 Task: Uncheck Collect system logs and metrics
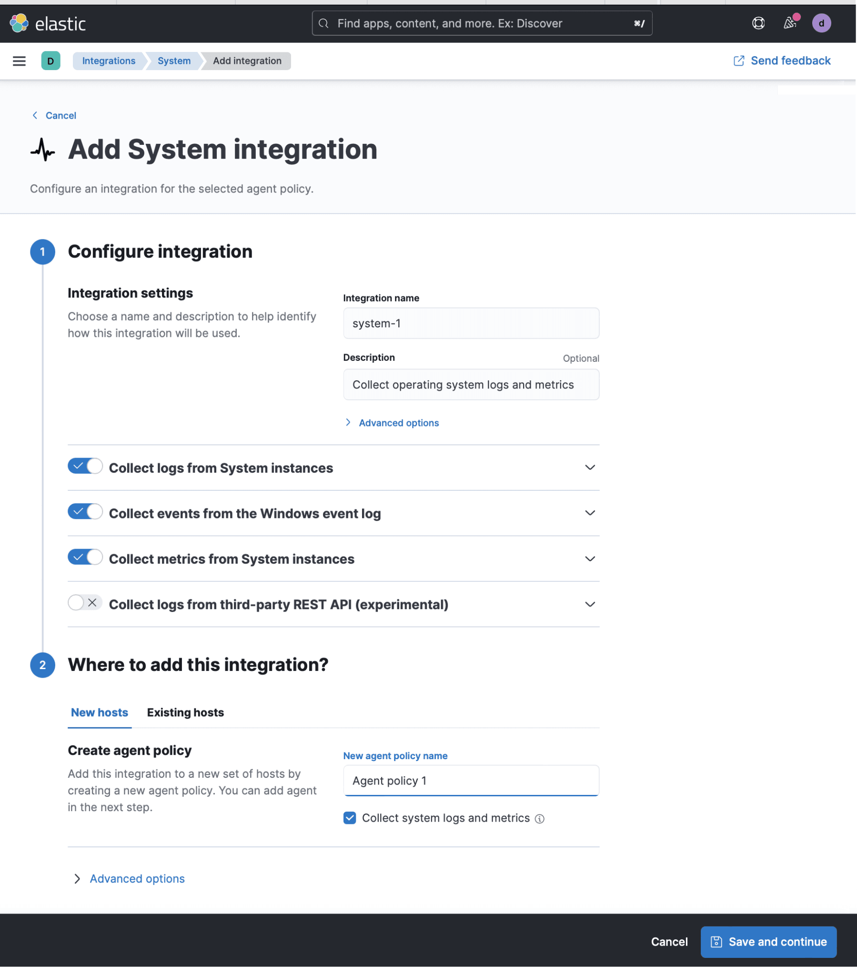click(350, 818)
